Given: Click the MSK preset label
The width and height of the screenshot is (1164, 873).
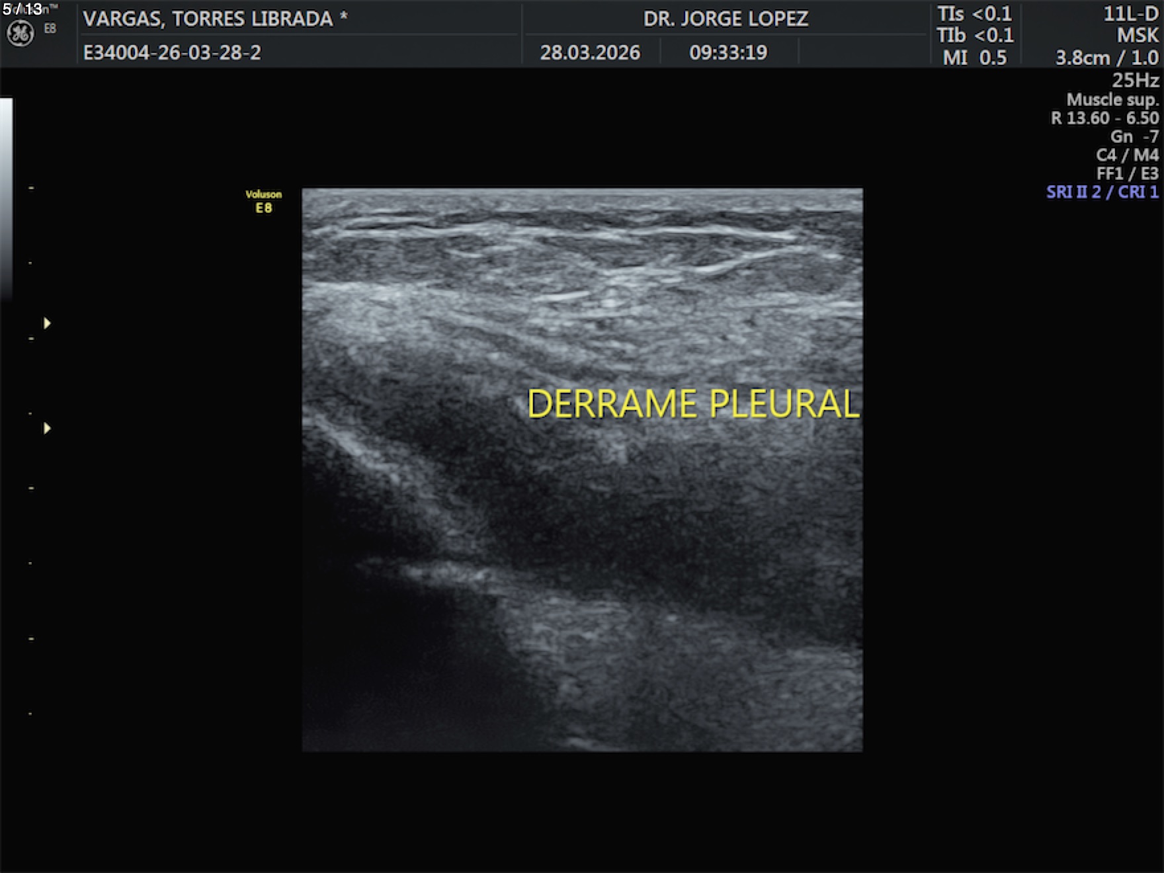Looking at the screenshot, I should (1137, 36).
